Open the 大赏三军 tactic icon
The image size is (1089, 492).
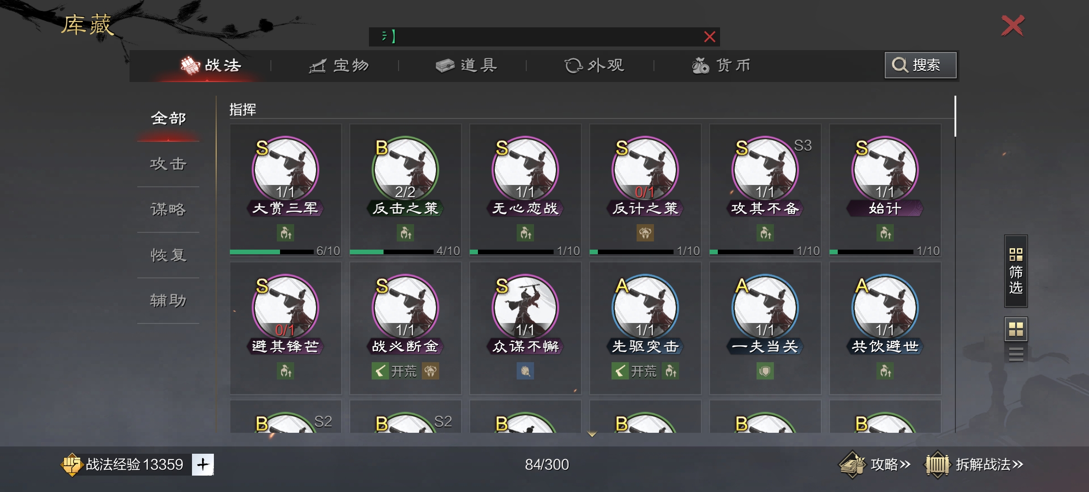(x=285, y=169)
